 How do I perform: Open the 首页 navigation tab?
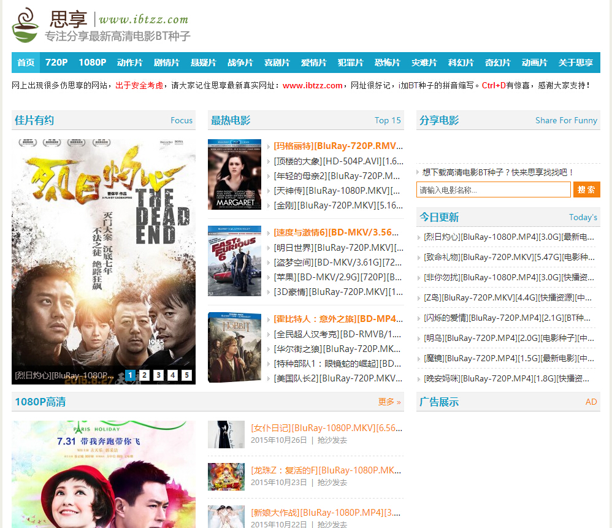(x=26, y=63)
